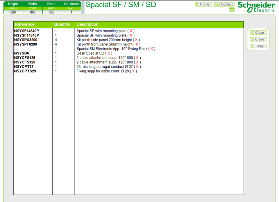Select reference NSYCFS126

click(x=24, y=58)
